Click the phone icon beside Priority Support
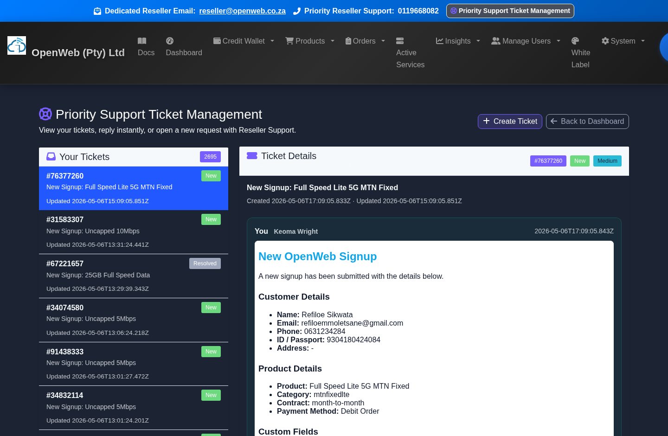This screenshot has width=668, height=436. 297,11
